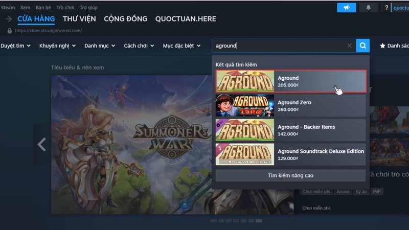Select the Aground - Backer Items result
The width and height of the screenshot is (409, 230).
(x=290, y=130)
